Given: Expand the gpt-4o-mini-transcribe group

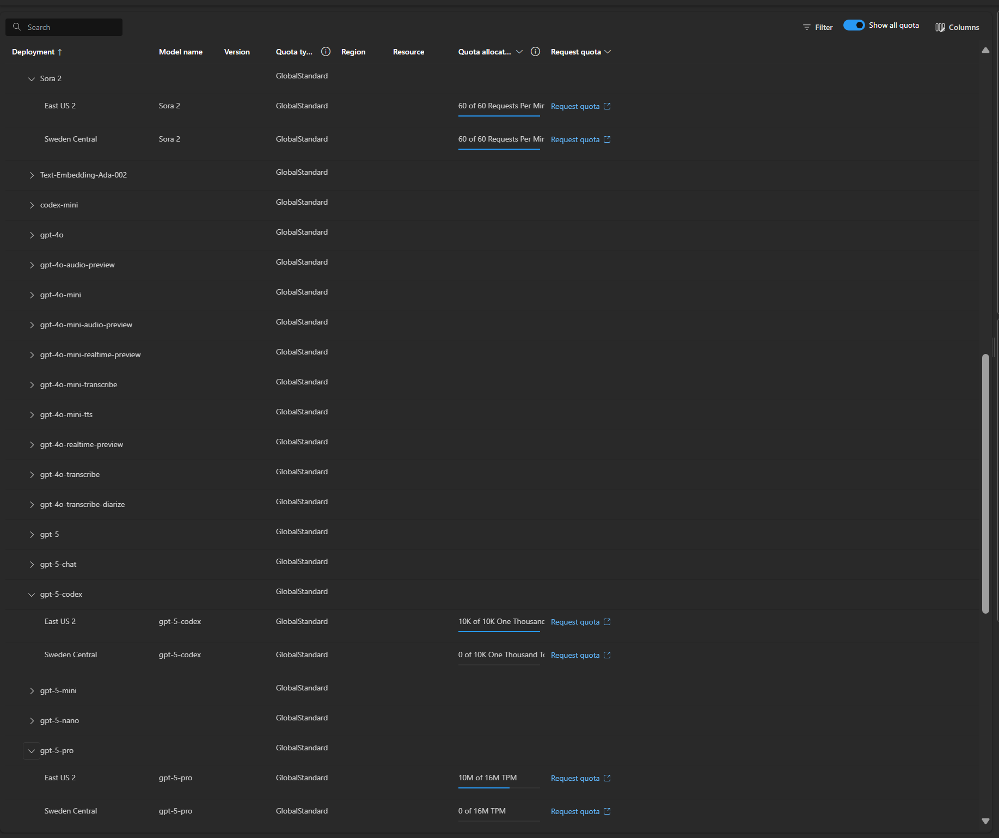Looking at the screenshot, I should pos(32,385).
